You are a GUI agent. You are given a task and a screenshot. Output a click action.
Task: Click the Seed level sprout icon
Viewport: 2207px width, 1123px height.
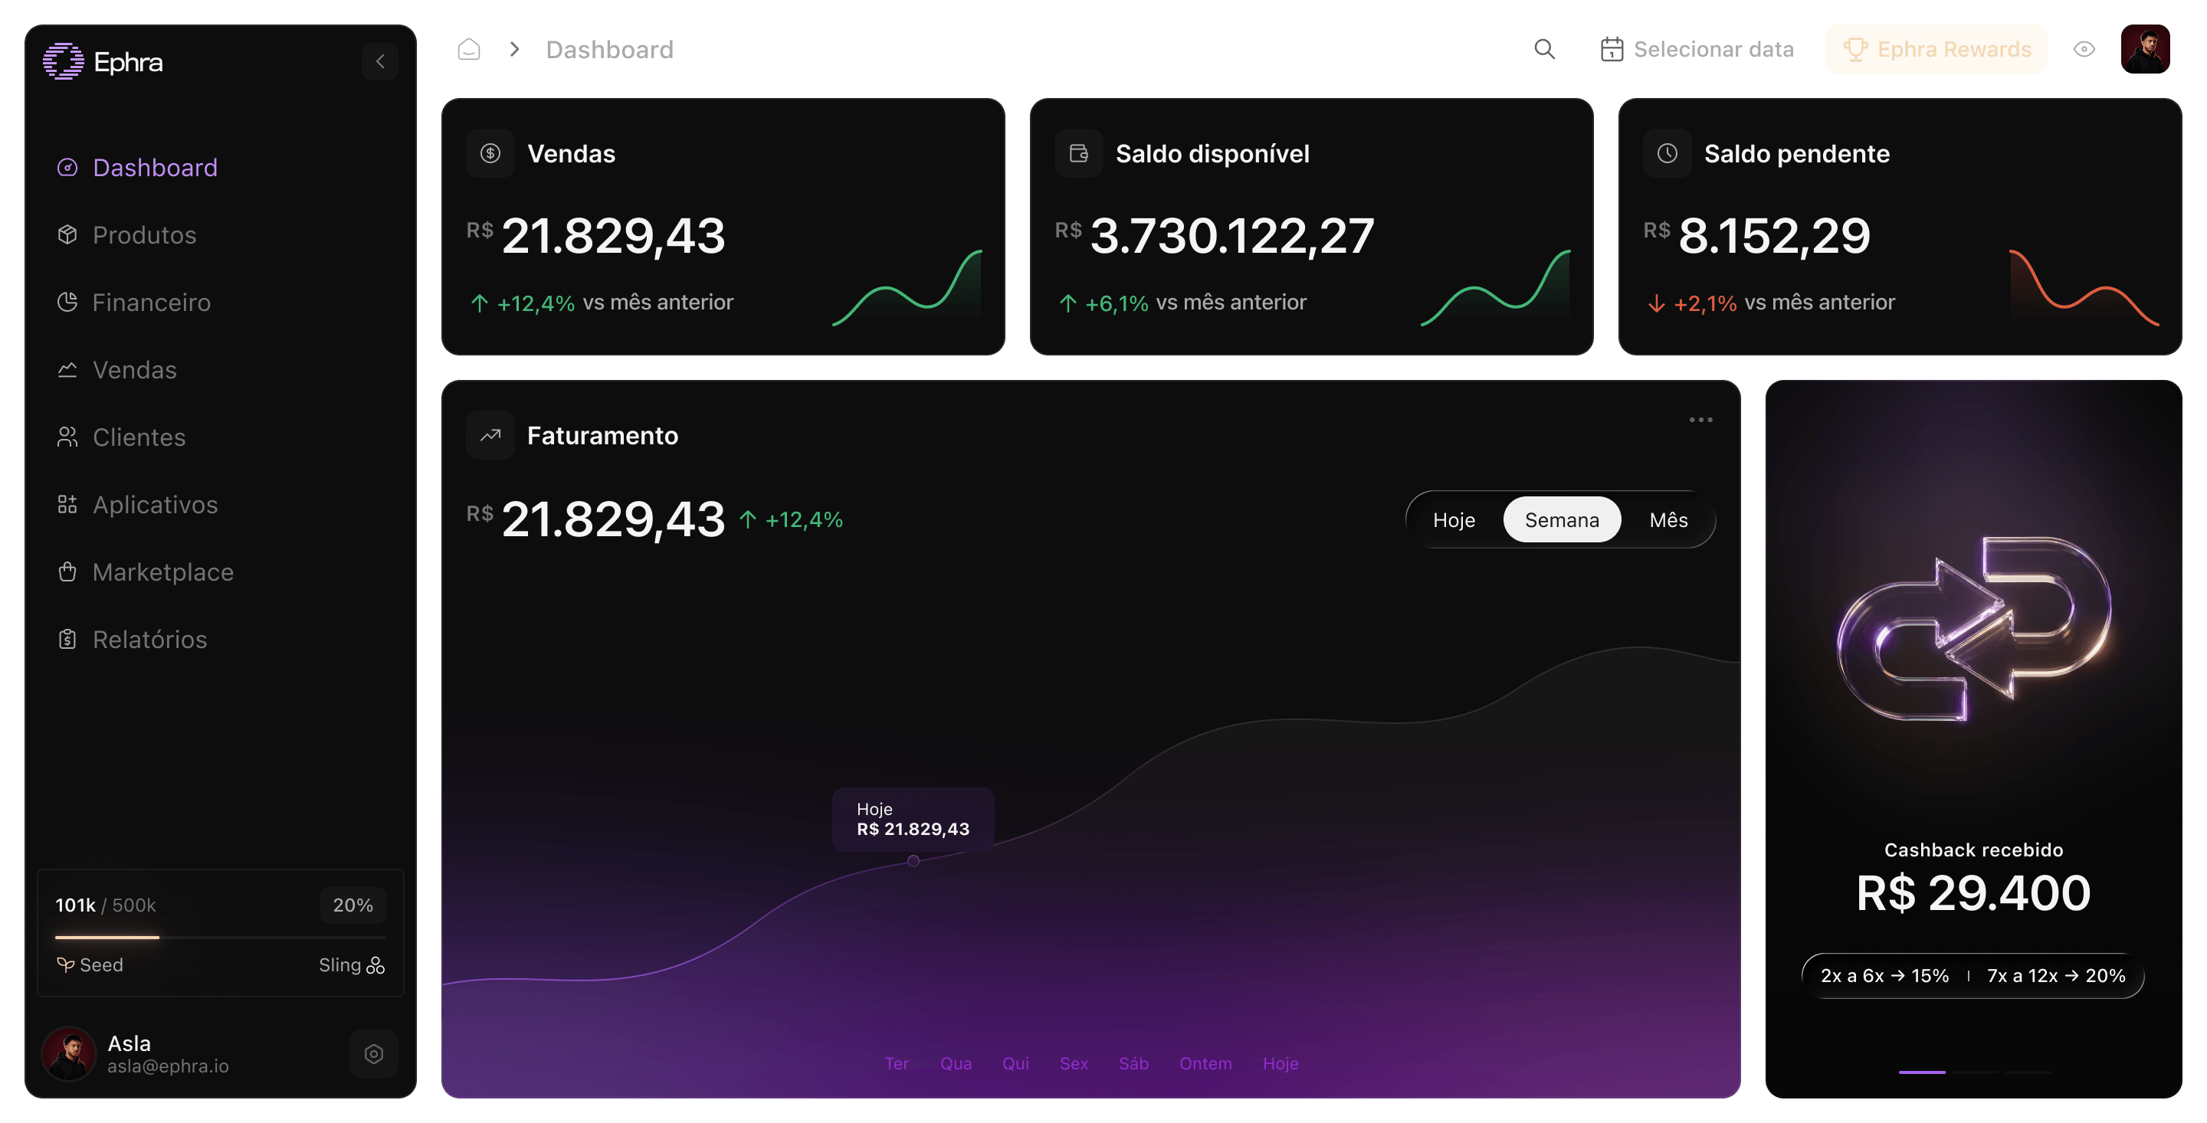coord(65,964)
